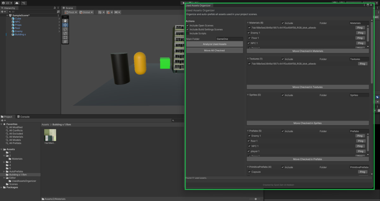Viewport: 380px width, 201px height.
Task: Choose the Scale tool
Action: point(65,33)
